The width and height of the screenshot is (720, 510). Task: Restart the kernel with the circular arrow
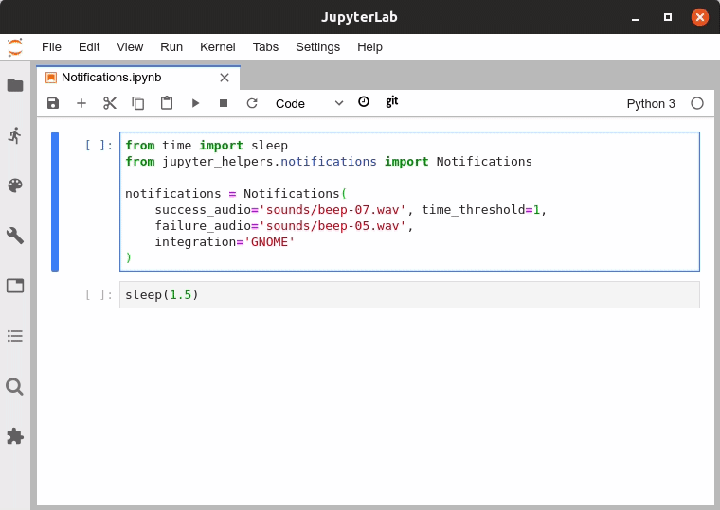tap(252, 103)
